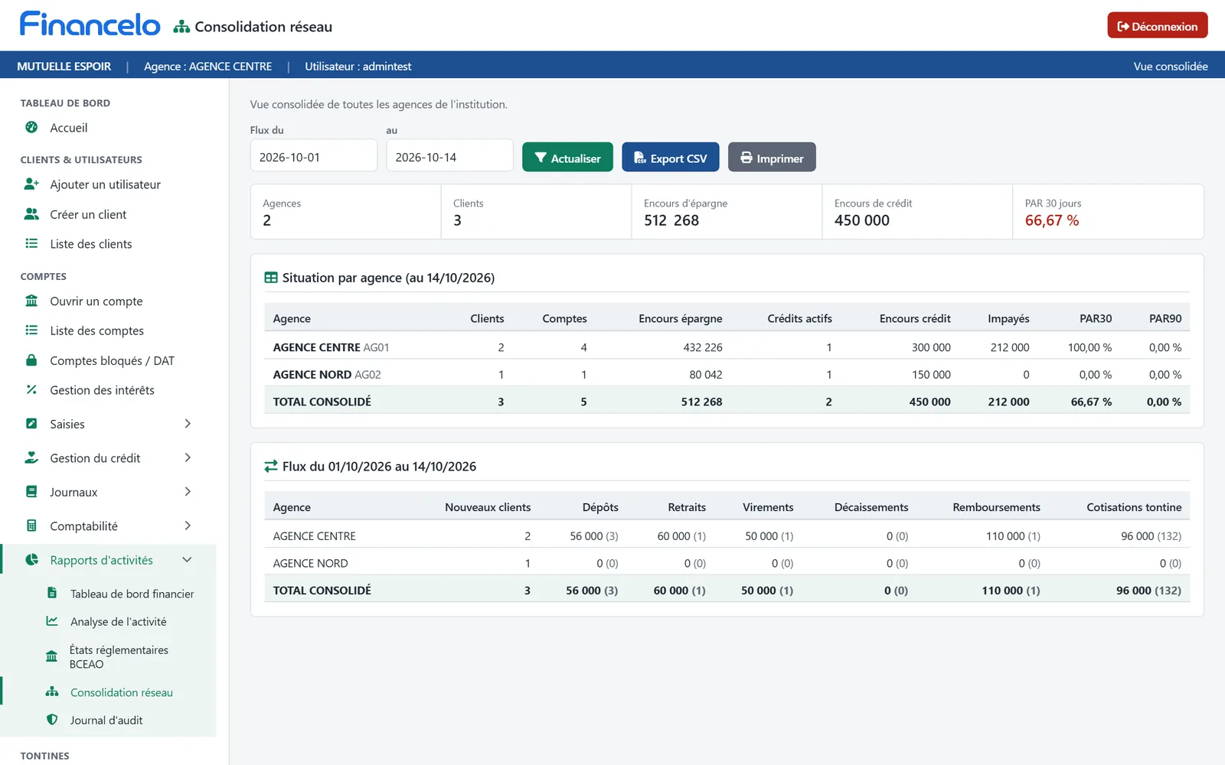Click the Consolidation réseau sitemap icon in sidebar
This screenshot has height=765, width=1225.
click(x=52, y=692)
